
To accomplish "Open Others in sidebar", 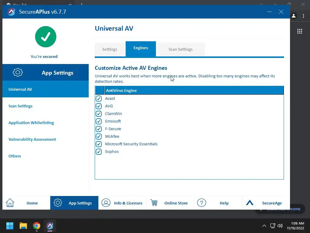I will pos(15,156).
